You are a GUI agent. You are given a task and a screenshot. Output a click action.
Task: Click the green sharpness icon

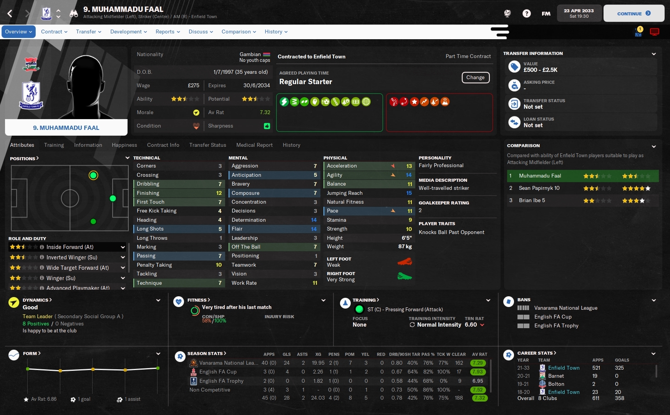267,126
